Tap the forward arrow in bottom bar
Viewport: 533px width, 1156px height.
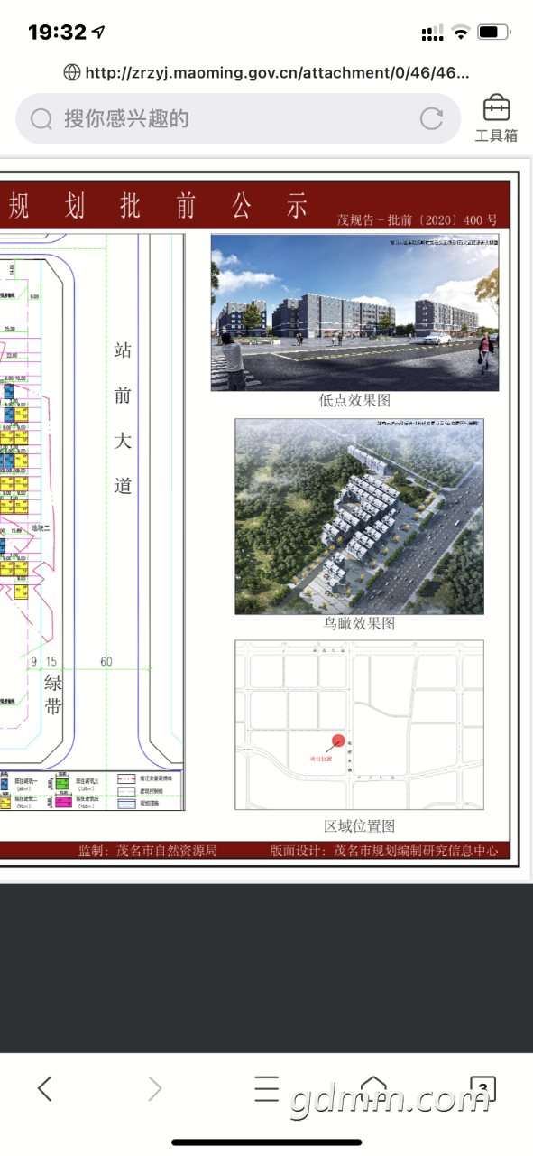[x=154, y=1089]
